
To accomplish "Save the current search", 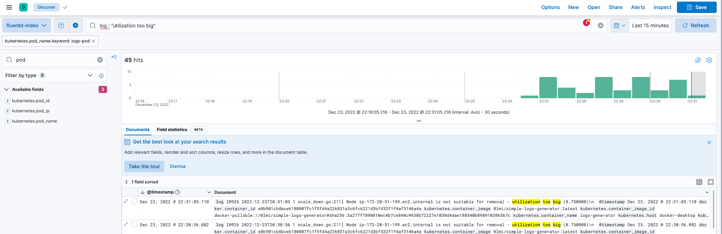I will click(x=697, y=7).
